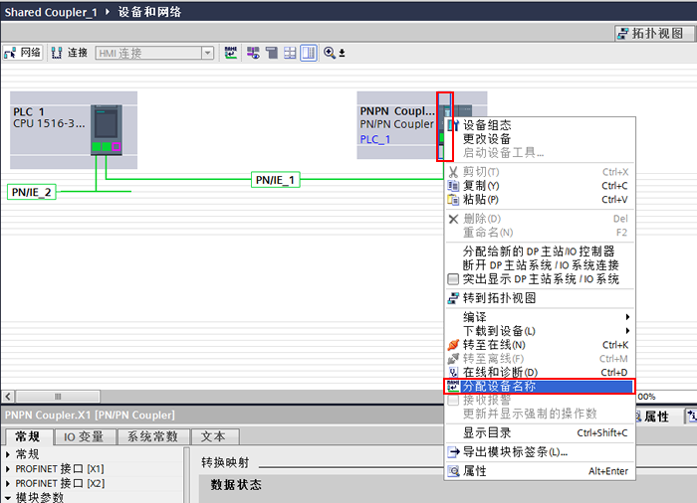Open the PLC_1 link on PN/PN Coupler
The width and height of the screenshot is (697, 503).
[x=375, y=139]
